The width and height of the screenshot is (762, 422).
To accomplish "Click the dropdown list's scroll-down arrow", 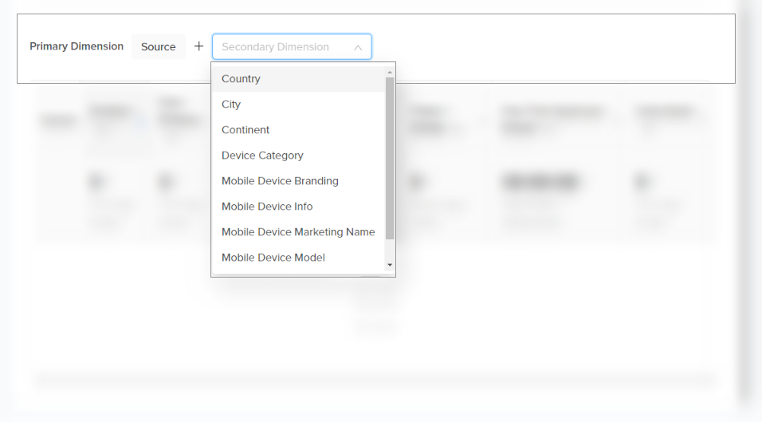I will (x=390, y=265).
